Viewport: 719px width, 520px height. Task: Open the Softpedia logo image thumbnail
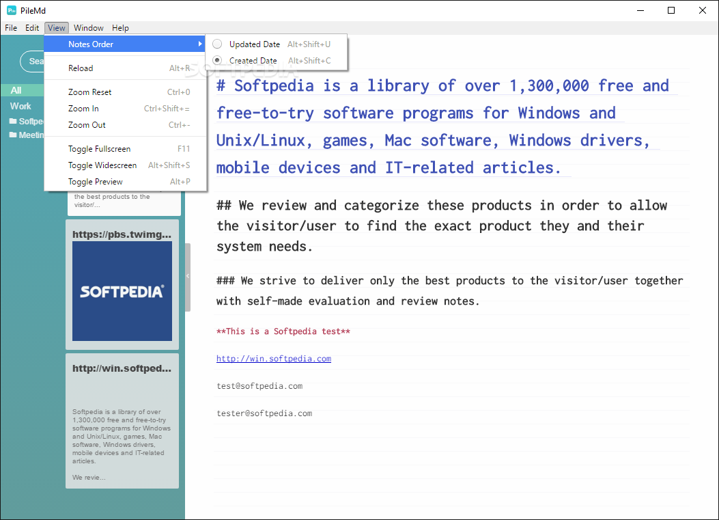122,291
